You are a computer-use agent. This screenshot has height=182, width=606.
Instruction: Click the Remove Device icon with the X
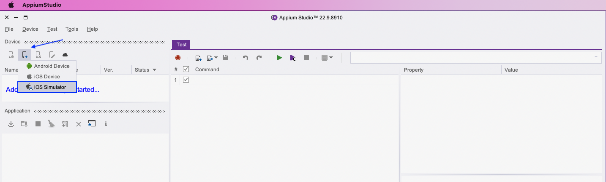pos(38,55)
